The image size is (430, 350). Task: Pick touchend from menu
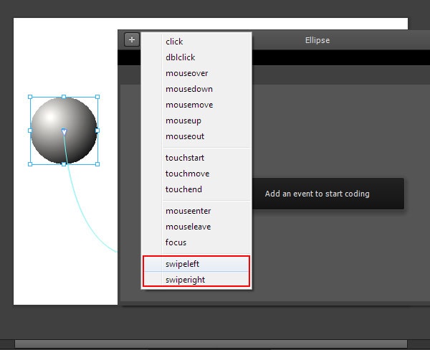click(196, 189)
